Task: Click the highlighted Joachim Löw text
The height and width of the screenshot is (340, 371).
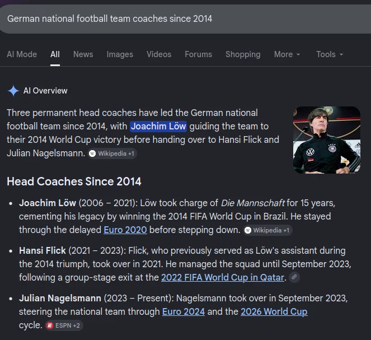Action: (158, 126)
